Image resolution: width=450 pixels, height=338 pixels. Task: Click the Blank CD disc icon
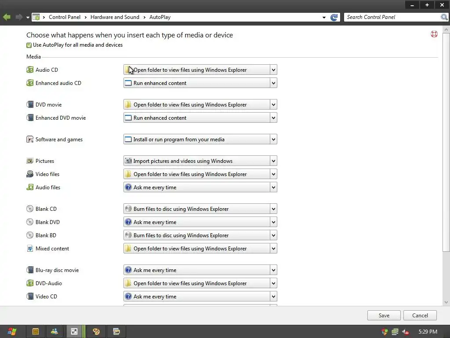tap(30, 209)
